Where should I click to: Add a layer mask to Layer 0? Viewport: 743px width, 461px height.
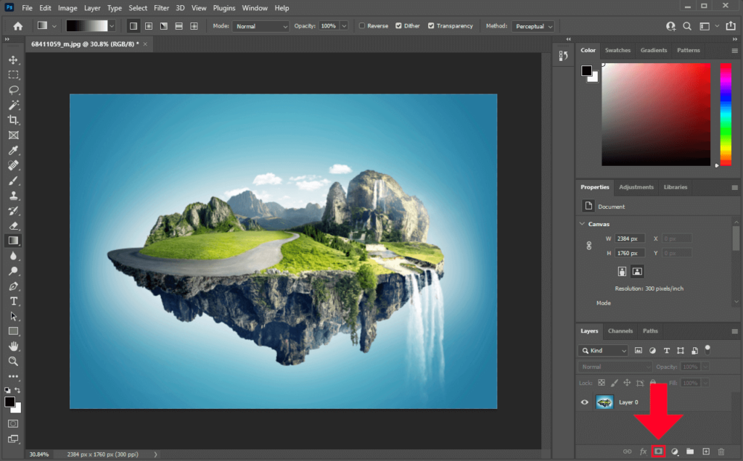pos(657,451)
